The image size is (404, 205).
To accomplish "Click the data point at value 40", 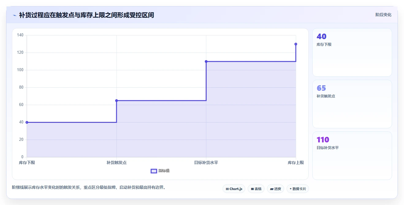I will [27, 122].
